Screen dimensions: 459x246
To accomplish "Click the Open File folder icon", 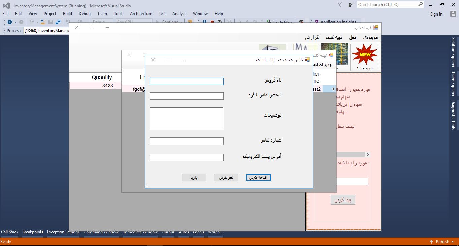I will (43, 22).
